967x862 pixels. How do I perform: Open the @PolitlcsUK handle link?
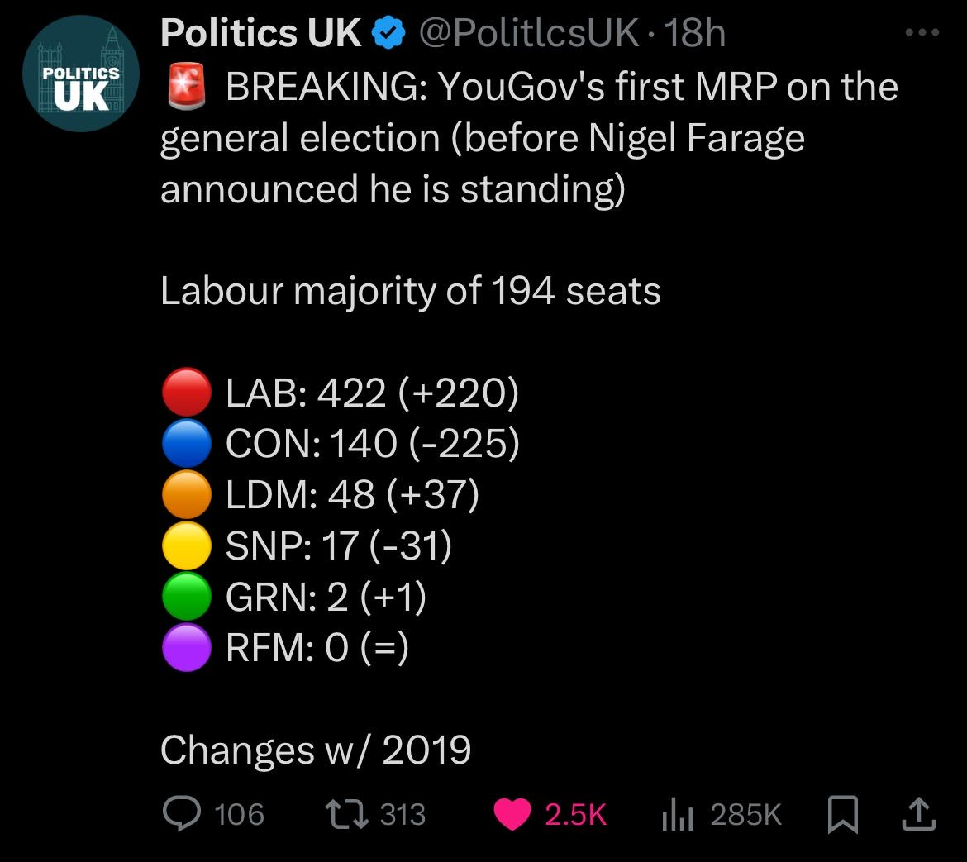tap(528, 32)
